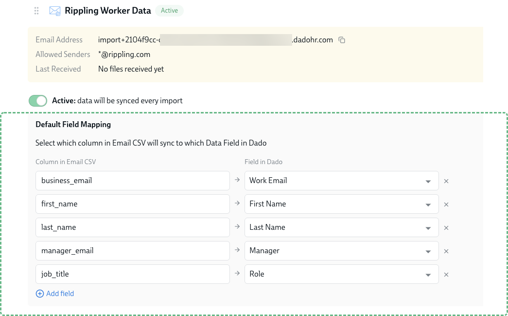Click the business_email column input

[x=133, y=181]
